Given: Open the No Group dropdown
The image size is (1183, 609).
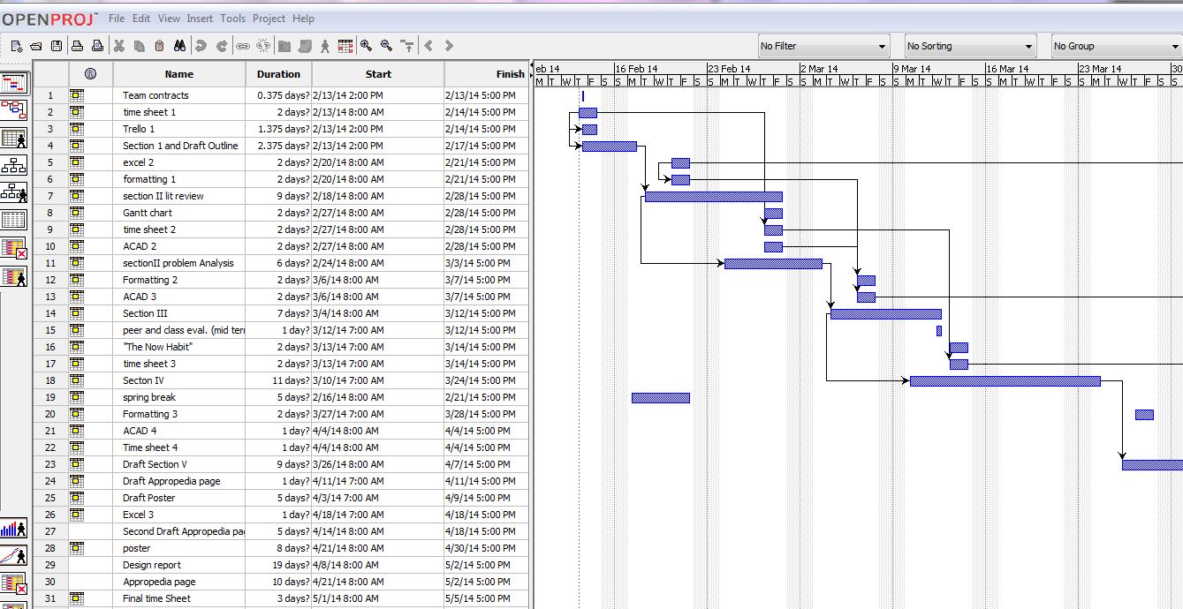Looking at the screenshot, I should coord(1115,46).
